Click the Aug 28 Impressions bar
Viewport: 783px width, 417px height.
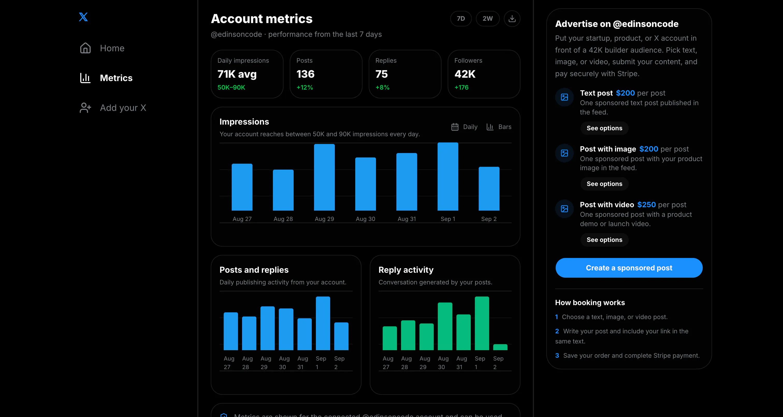(283, 190)
